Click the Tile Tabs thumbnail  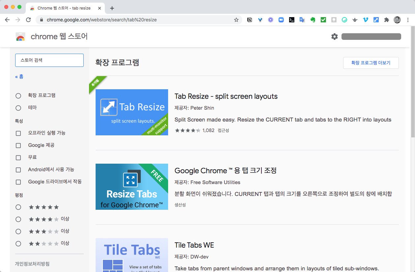132,255
